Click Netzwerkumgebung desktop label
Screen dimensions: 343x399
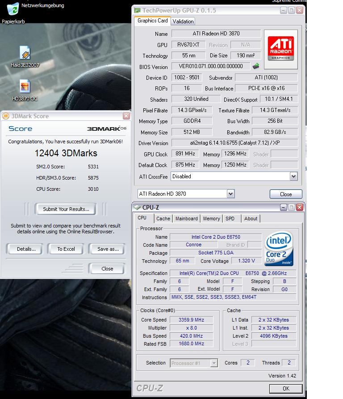pos(42,5)
